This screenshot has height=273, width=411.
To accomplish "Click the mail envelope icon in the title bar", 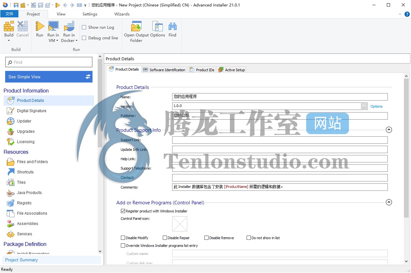I will [79, 5].
